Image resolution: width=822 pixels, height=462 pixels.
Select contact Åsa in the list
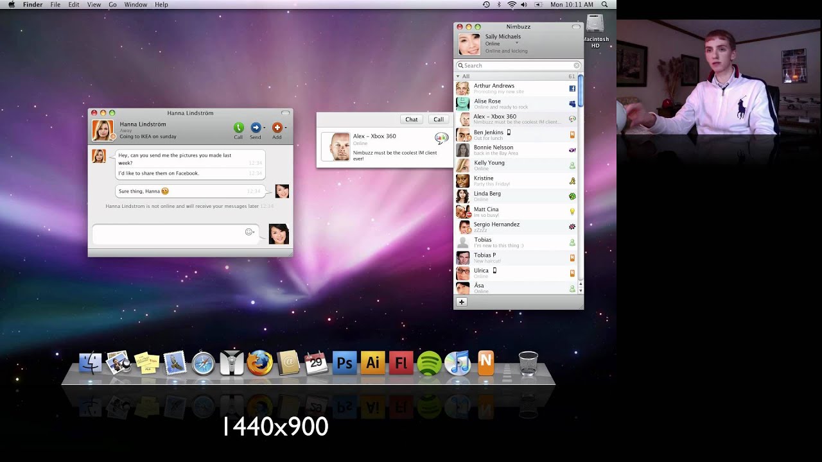(x=516, y=288)
